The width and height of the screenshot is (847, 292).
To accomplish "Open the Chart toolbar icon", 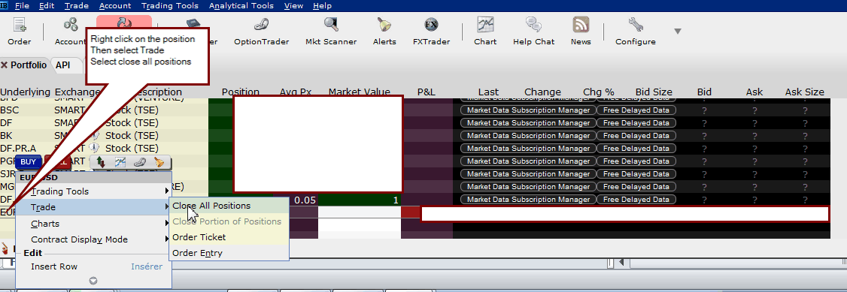I will click(x=485, y=32).
